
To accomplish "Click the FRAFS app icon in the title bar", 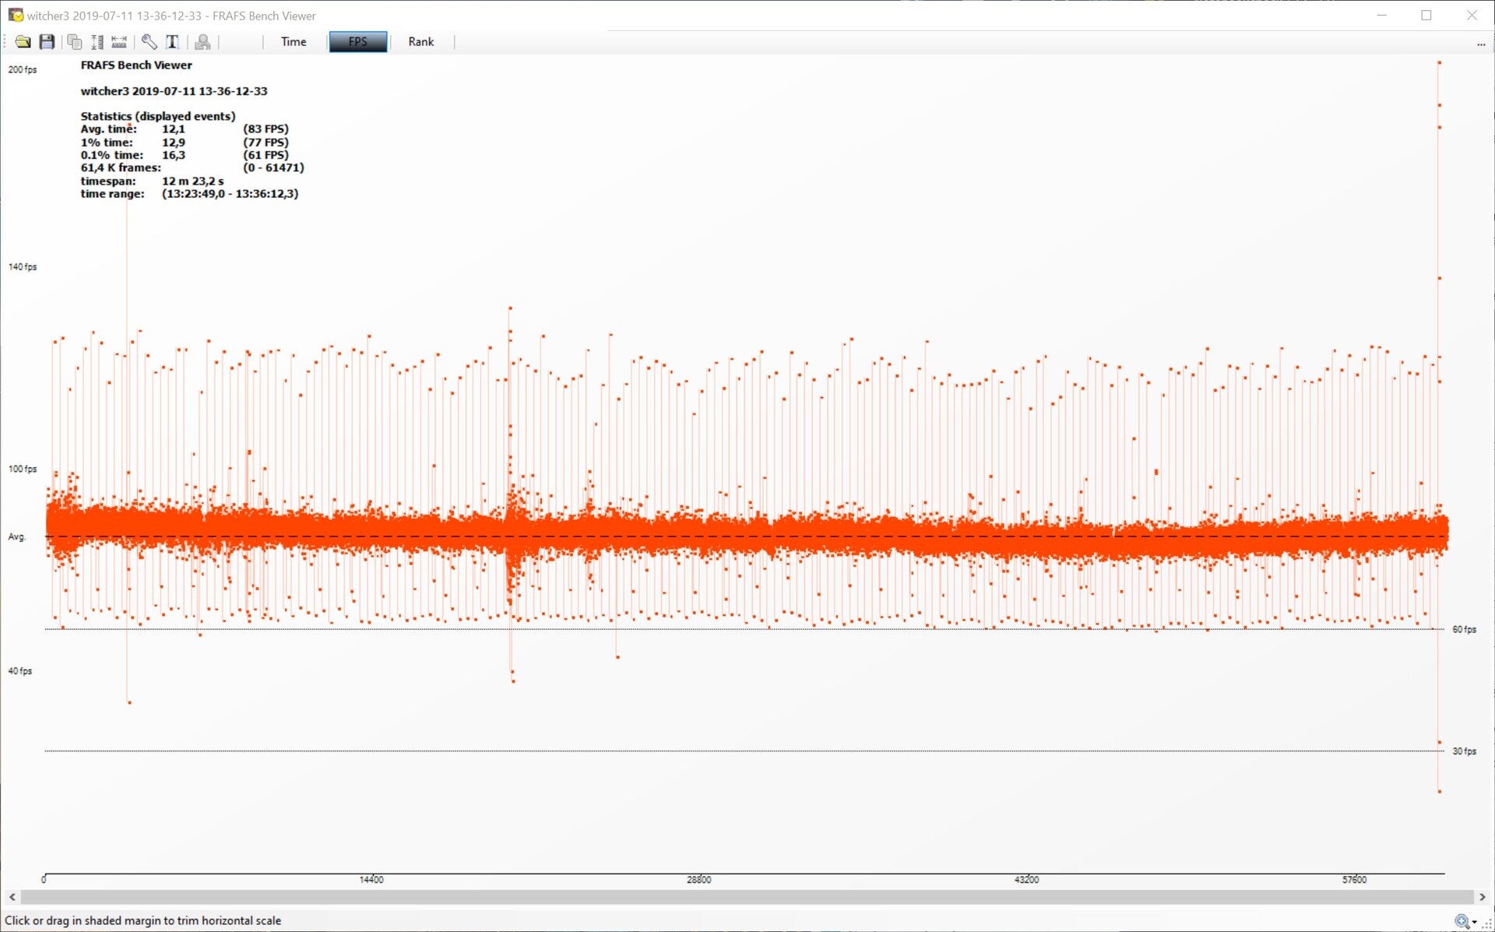I will tap(15, 15).
